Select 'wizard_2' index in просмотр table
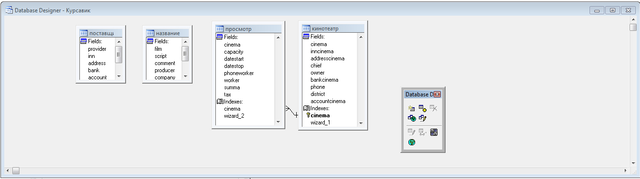This screenshot has height=179, width=640. click(x=234, y=116)
